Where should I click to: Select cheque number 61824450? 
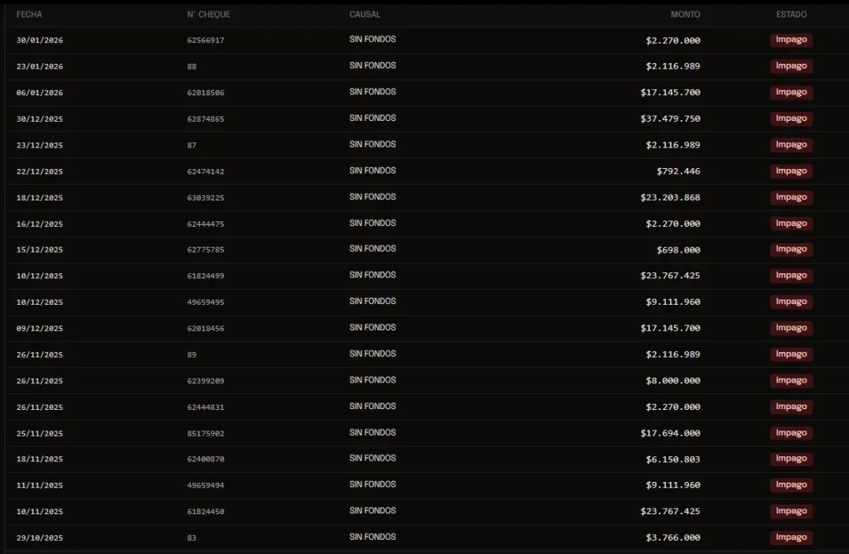coord(206,512)
